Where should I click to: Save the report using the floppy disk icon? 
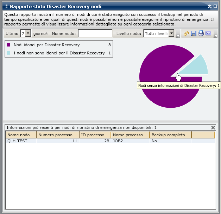pyautogui.click(x=194, y=34)
